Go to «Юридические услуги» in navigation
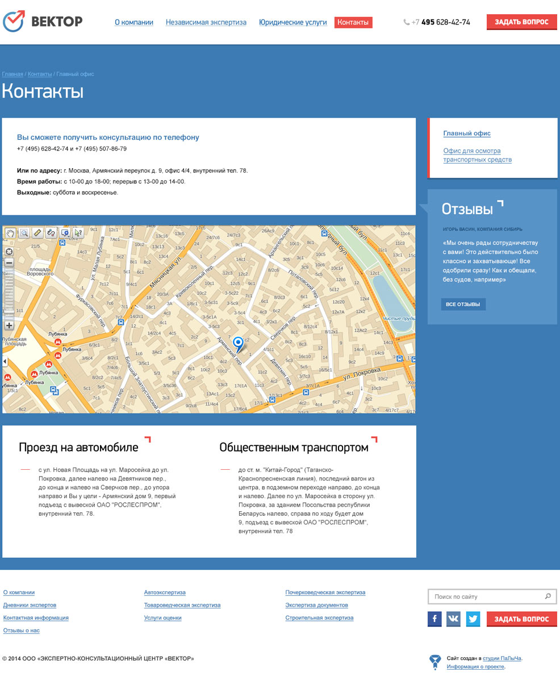The height and width of the screenshot is (697, 560). [x=292, y=23]
